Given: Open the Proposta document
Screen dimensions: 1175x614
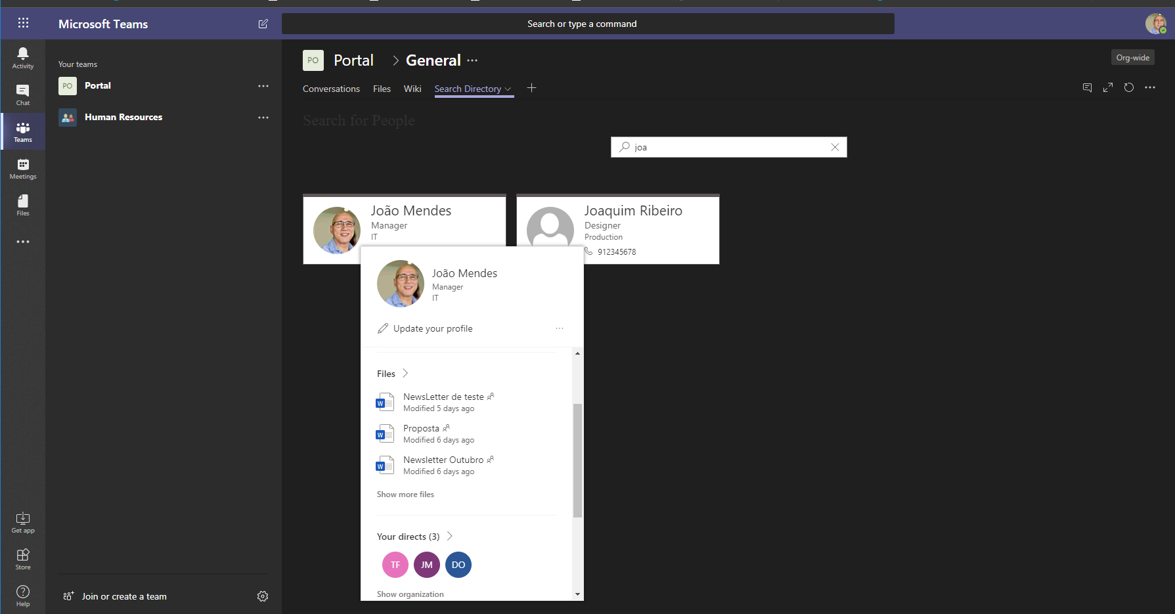Looking at the screenshot, I should click(421, 428).
